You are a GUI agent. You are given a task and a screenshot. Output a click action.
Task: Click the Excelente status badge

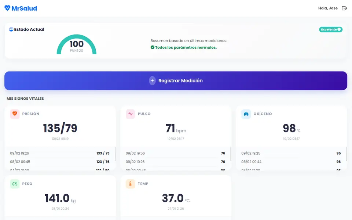click(x=331, y=29)
